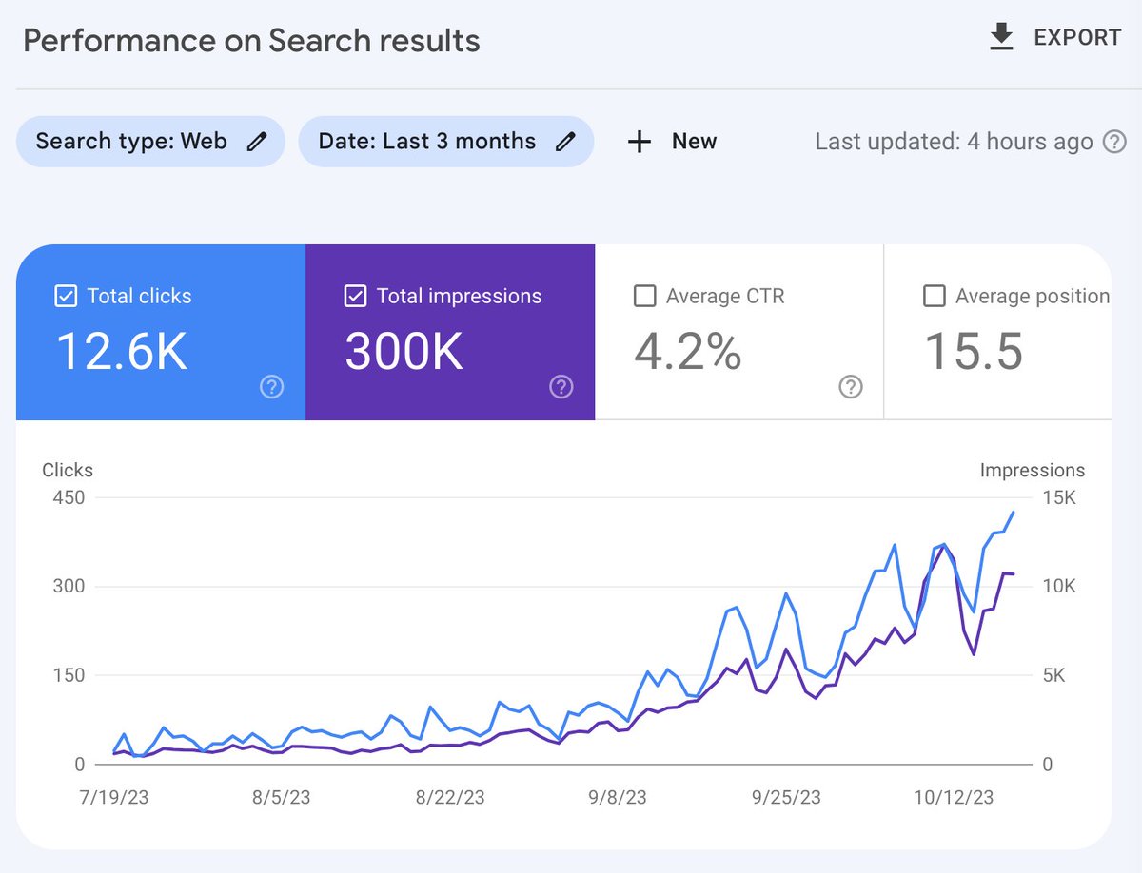Open the Last updated help icon
1142x873 pixels.
(1114, 143)
